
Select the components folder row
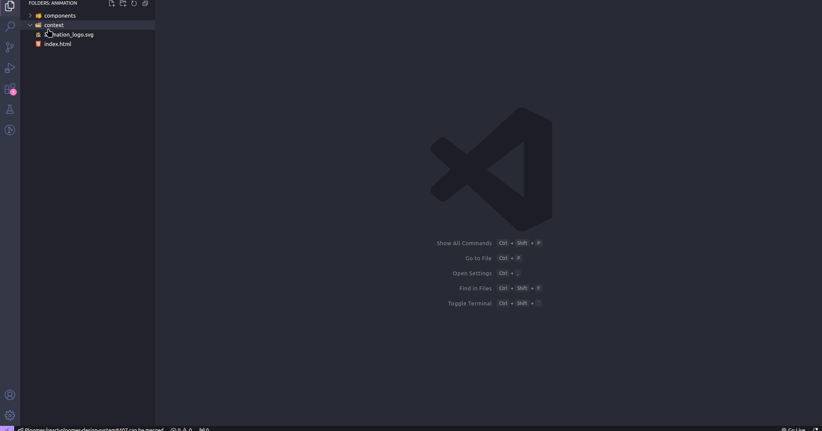tap(88, 15)
